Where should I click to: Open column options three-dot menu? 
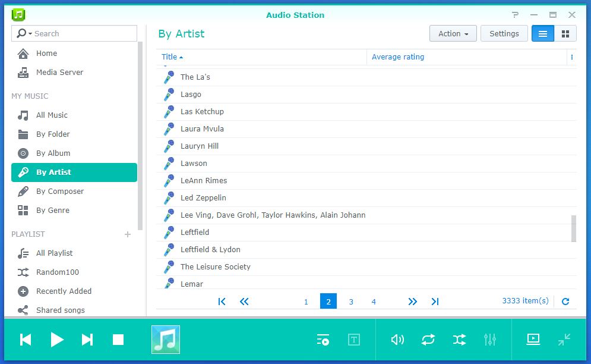[x=572, y=57]
